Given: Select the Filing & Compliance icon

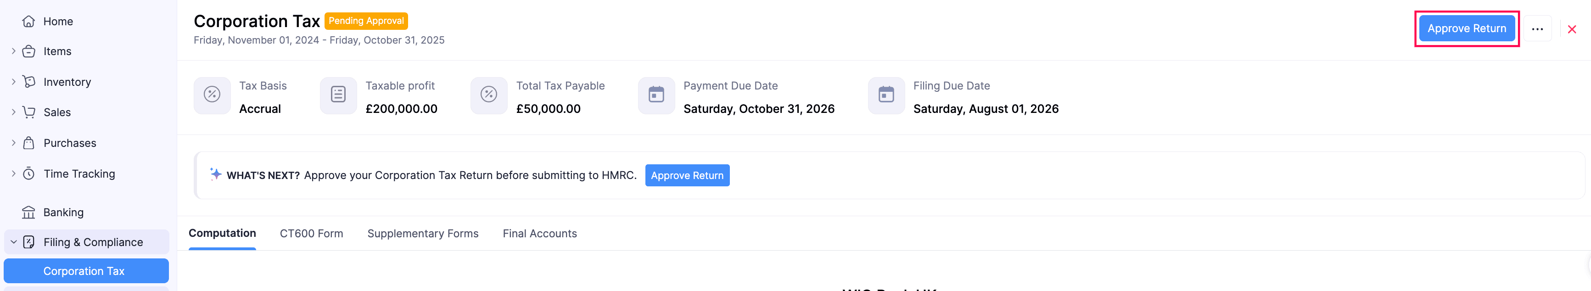Looking at the screenshot, I should [x=29, y=242].
